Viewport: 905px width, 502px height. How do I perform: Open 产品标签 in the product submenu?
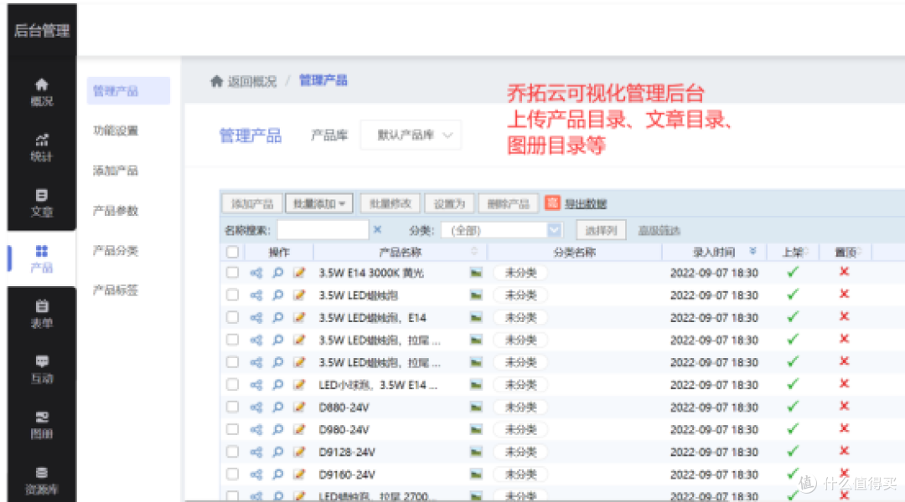pyautogui.click(x=116, y=289)
